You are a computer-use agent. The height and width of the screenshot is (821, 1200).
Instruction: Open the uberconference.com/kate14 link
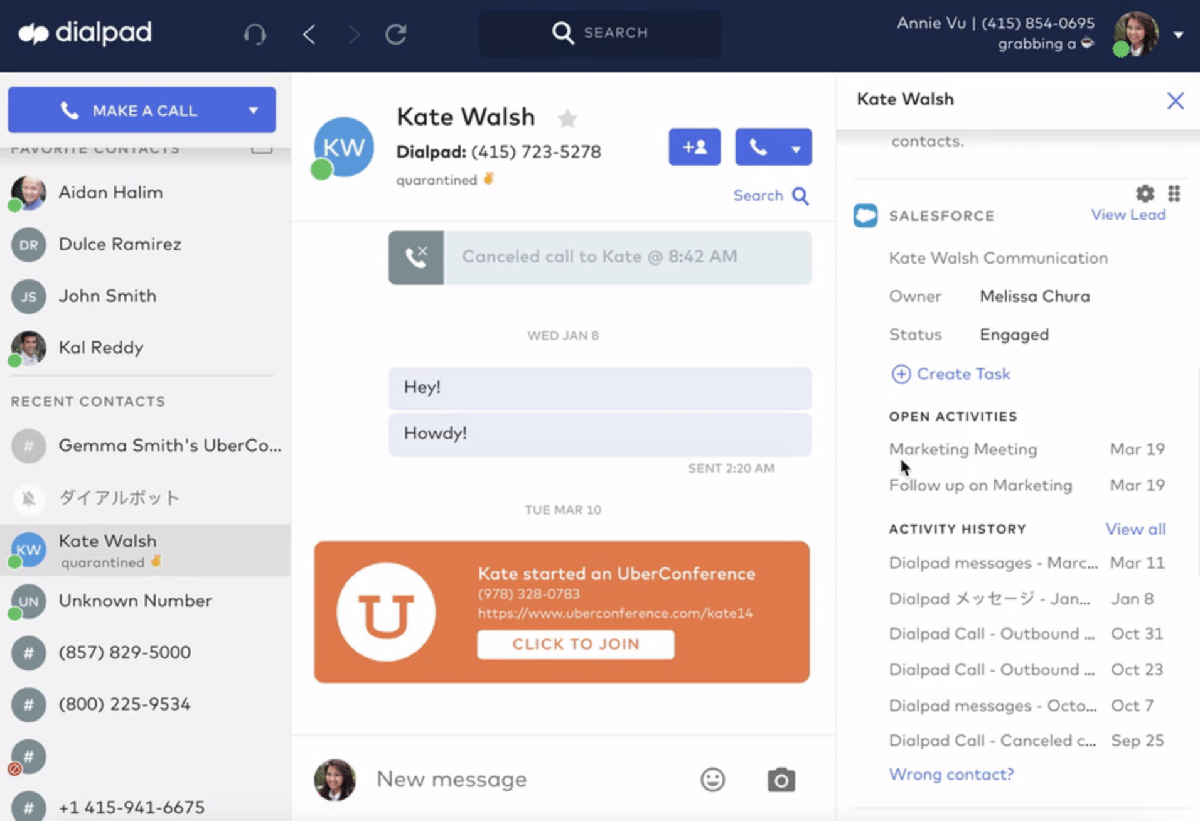coord(615,613)
